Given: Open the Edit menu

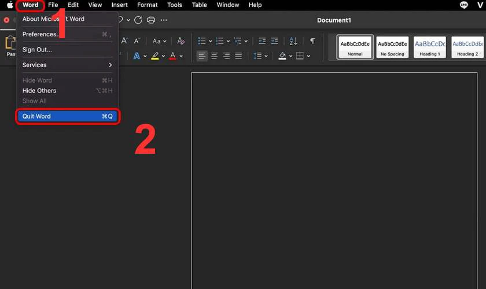Looking at the screenshot, I should 73,5.
